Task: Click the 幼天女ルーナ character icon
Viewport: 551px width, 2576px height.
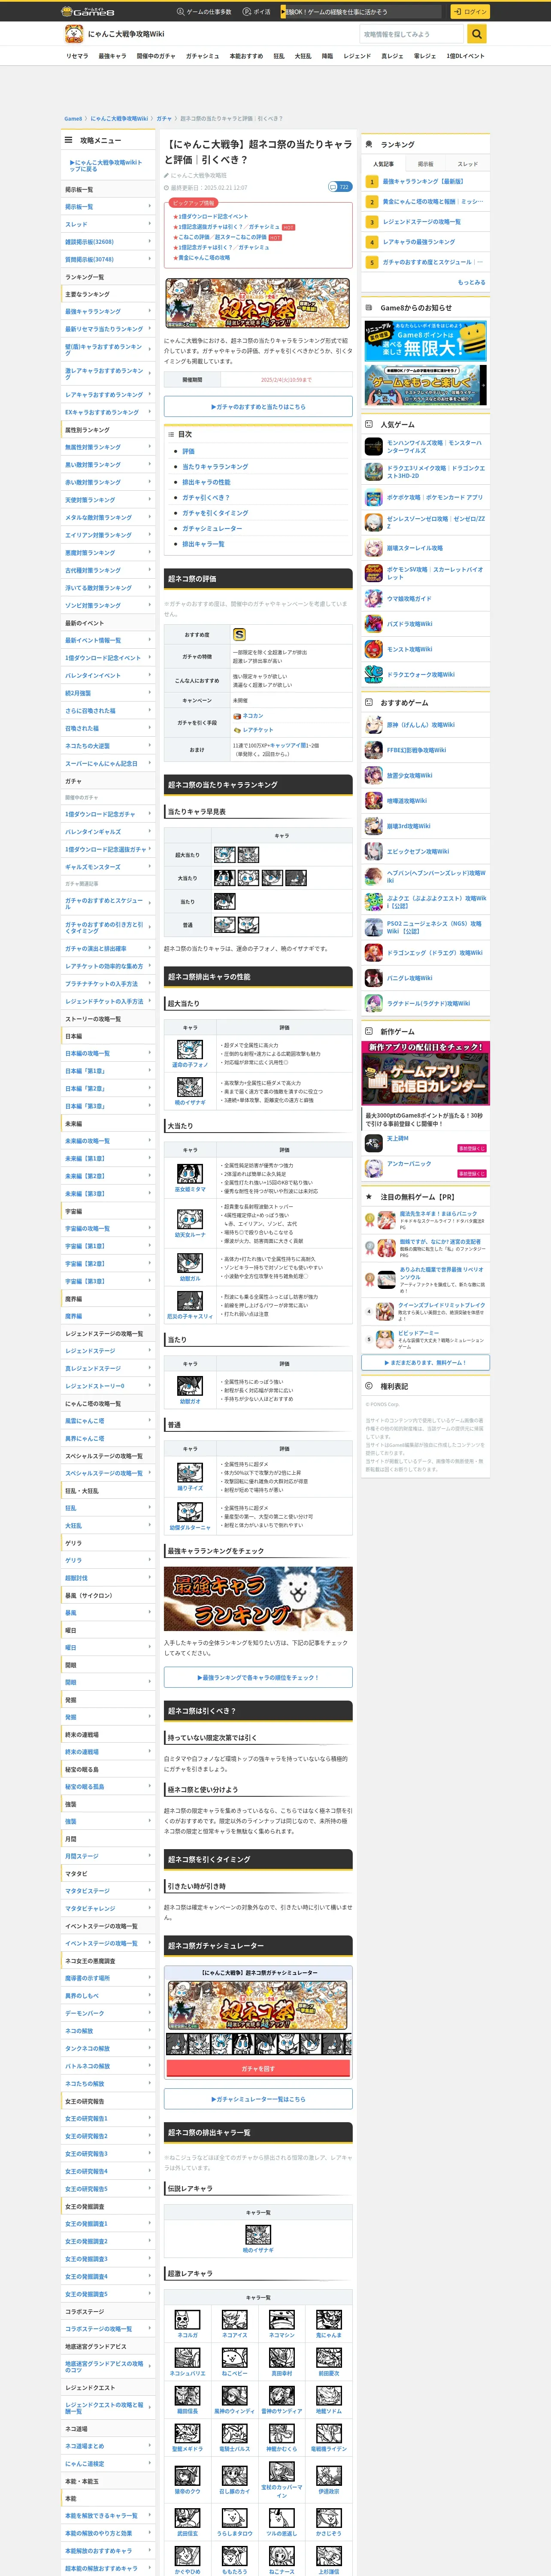Action: (x=190, y=1219)
